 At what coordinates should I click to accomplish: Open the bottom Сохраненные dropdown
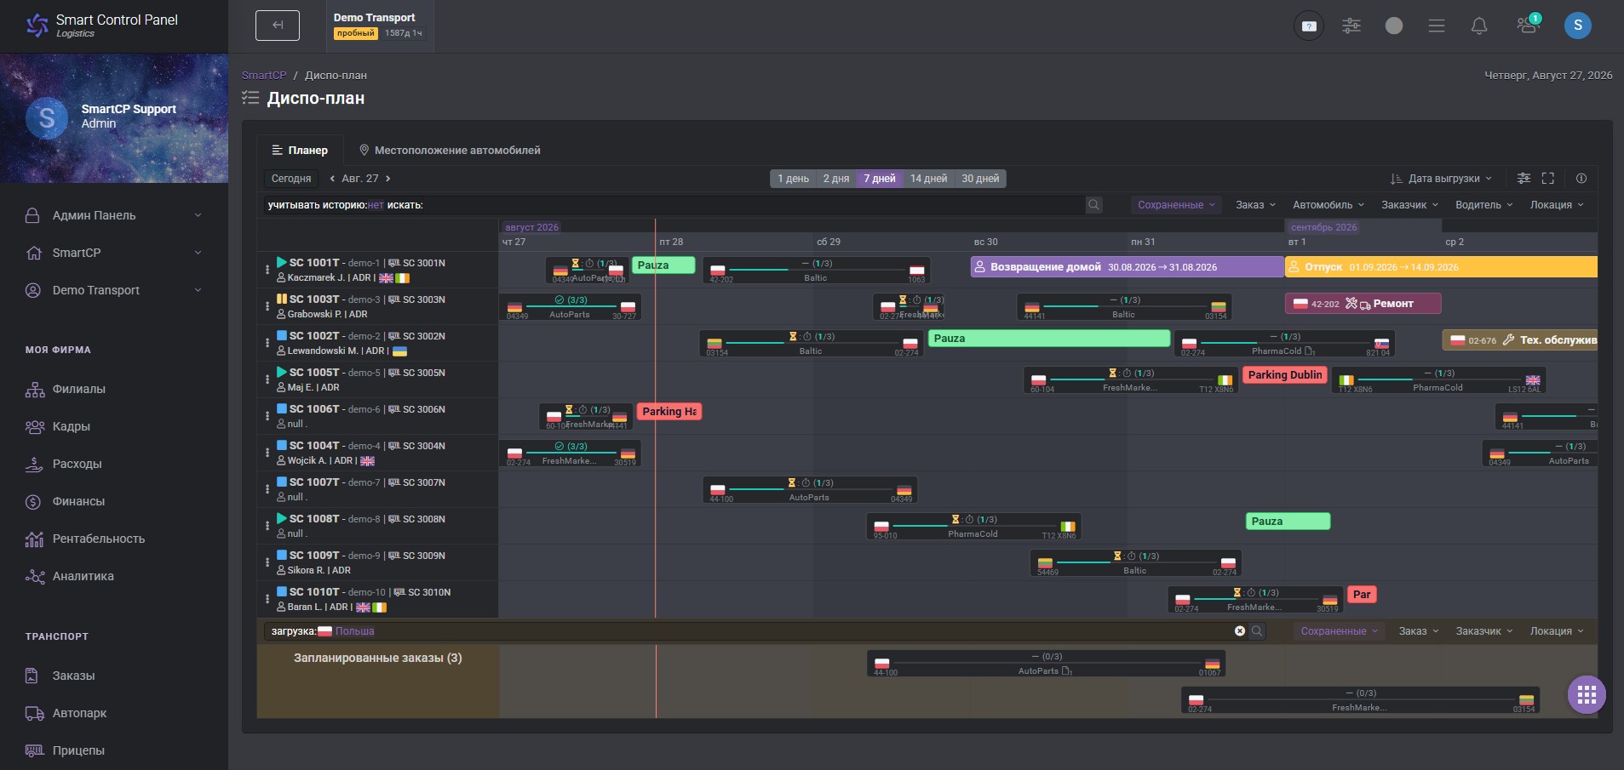(1339, 631)
